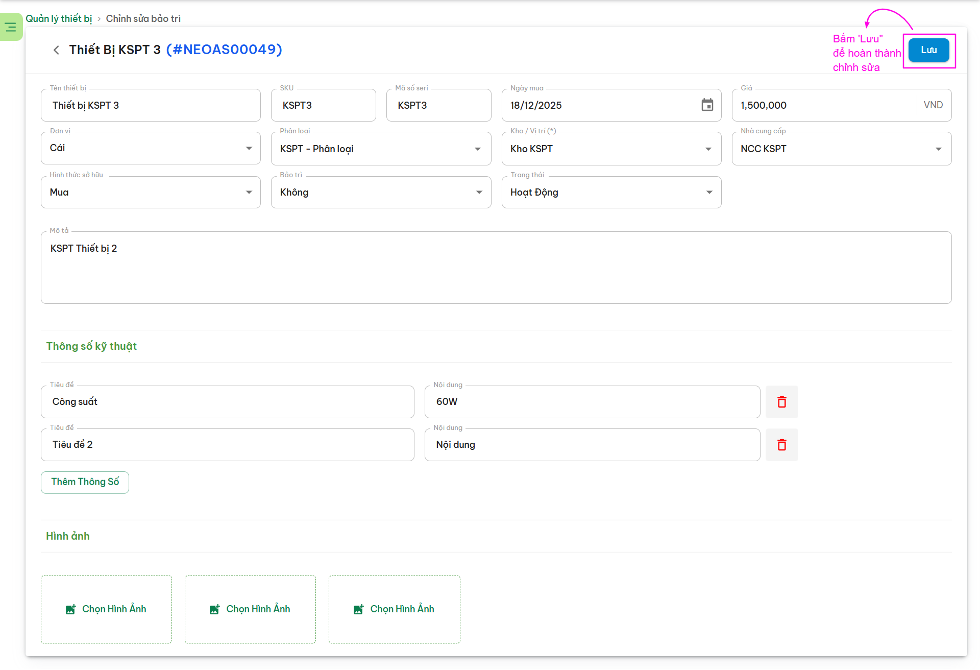Open the calendar date picker icon
This screenshot has height=670, width=980.
click(707, 105)
